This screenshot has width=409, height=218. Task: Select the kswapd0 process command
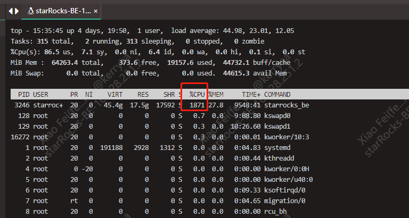click(x=278, y=115)
